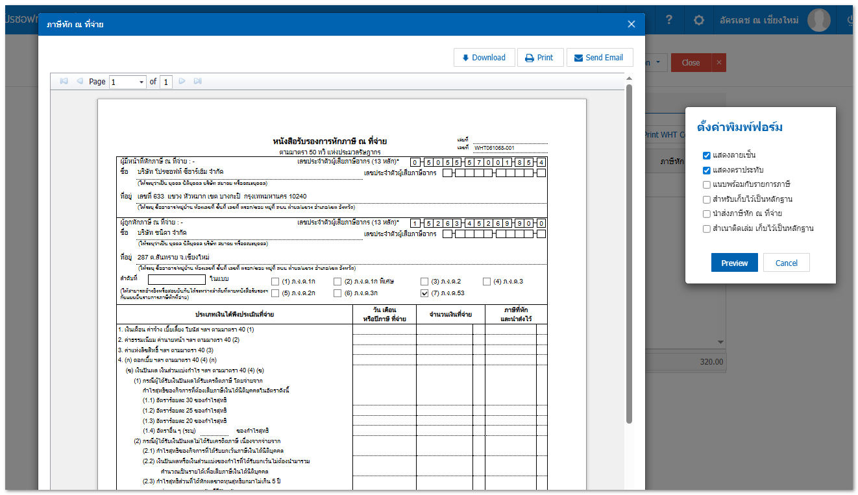Jump to the last report page
858x495 pixels.
(x=198, y=81)
